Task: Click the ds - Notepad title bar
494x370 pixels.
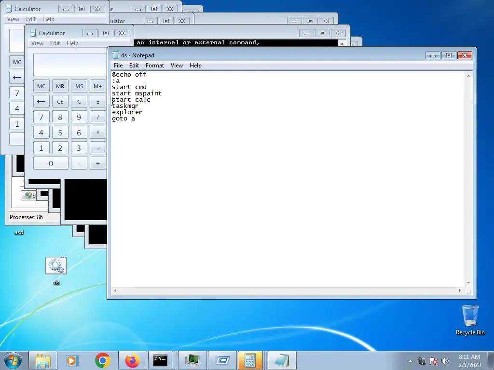Action: [268, 55]
